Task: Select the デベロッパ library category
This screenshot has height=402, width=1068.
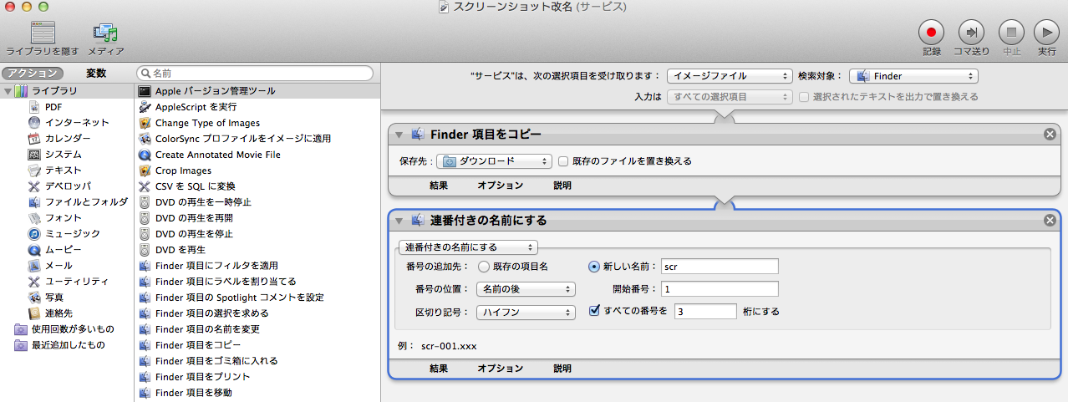Action: pyautogui.click(x=68, y=186)
